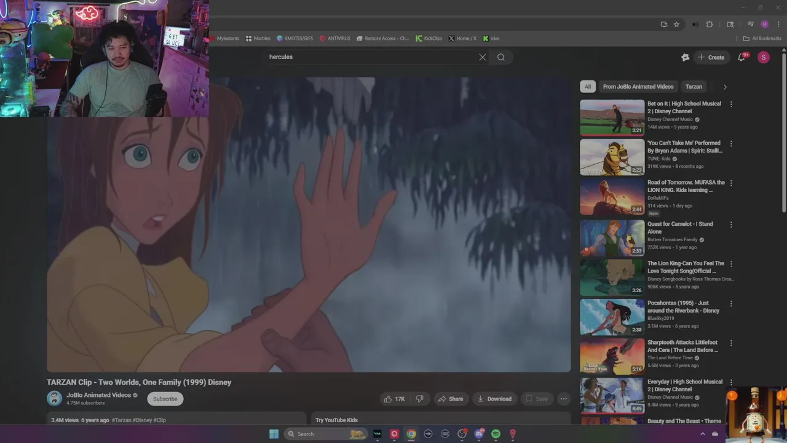Open Chrome profile avatar

tap(764, 25)
